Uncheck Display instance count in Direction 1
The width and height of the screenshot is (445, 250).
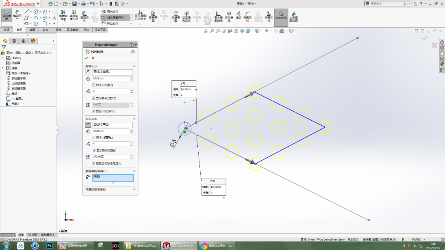(x=94, y=98)
